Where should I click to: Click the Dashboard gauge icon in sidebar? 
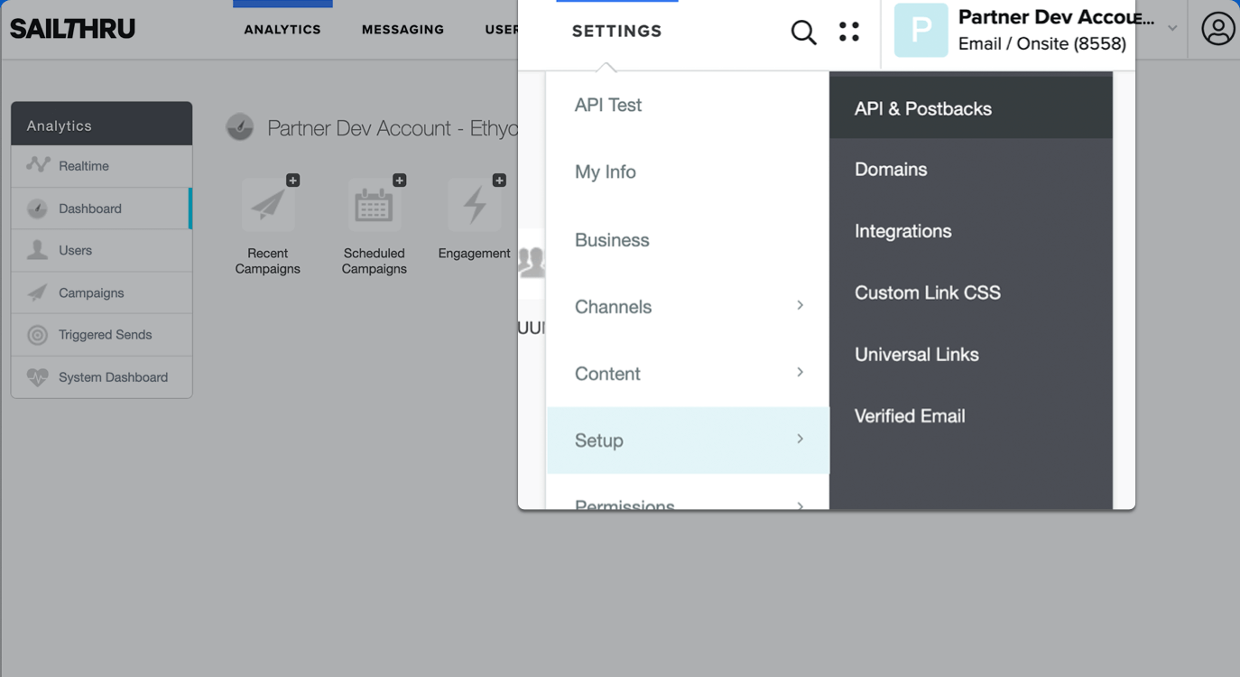pos(37,209)
